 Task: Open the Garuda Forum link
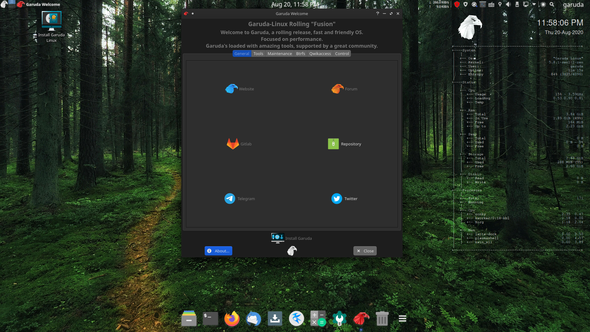(x=344, y=89)
